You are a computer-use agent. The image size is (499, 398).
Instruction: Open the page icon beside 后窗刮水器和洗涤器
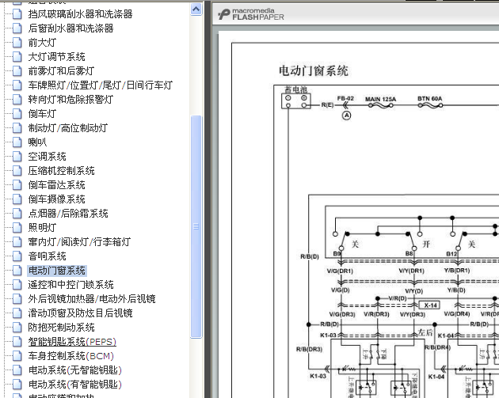(x=17, y=28)
